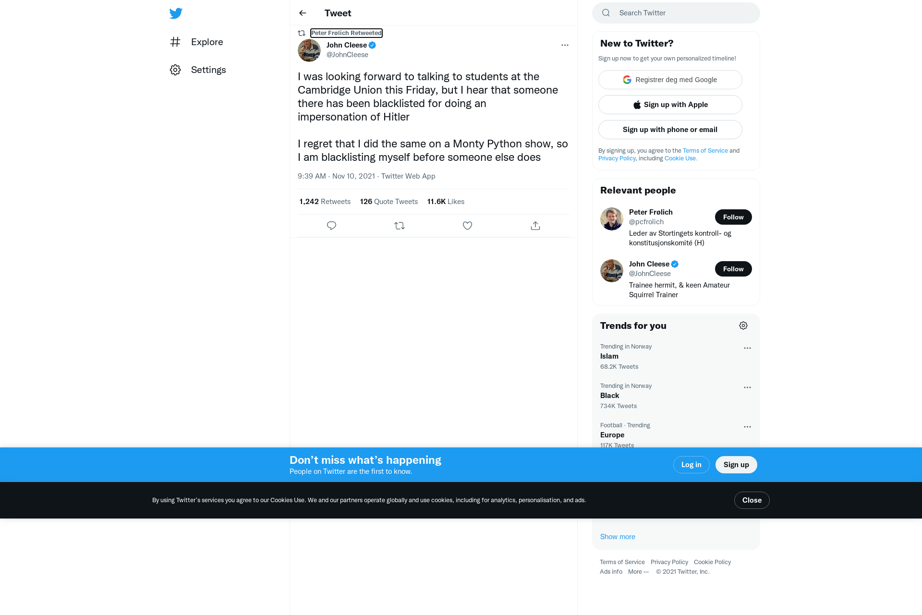Screen dimensions: 922x615
Task: Click the Twitter bird logo
Action: 176,13
